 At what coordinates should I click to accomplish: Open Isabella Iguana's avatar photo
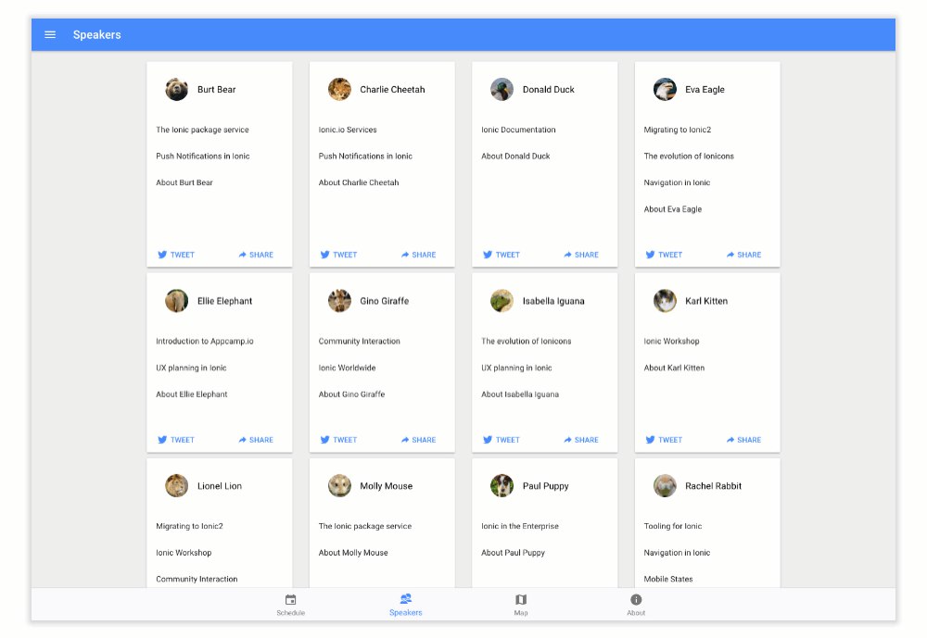(x=502, y=301)
